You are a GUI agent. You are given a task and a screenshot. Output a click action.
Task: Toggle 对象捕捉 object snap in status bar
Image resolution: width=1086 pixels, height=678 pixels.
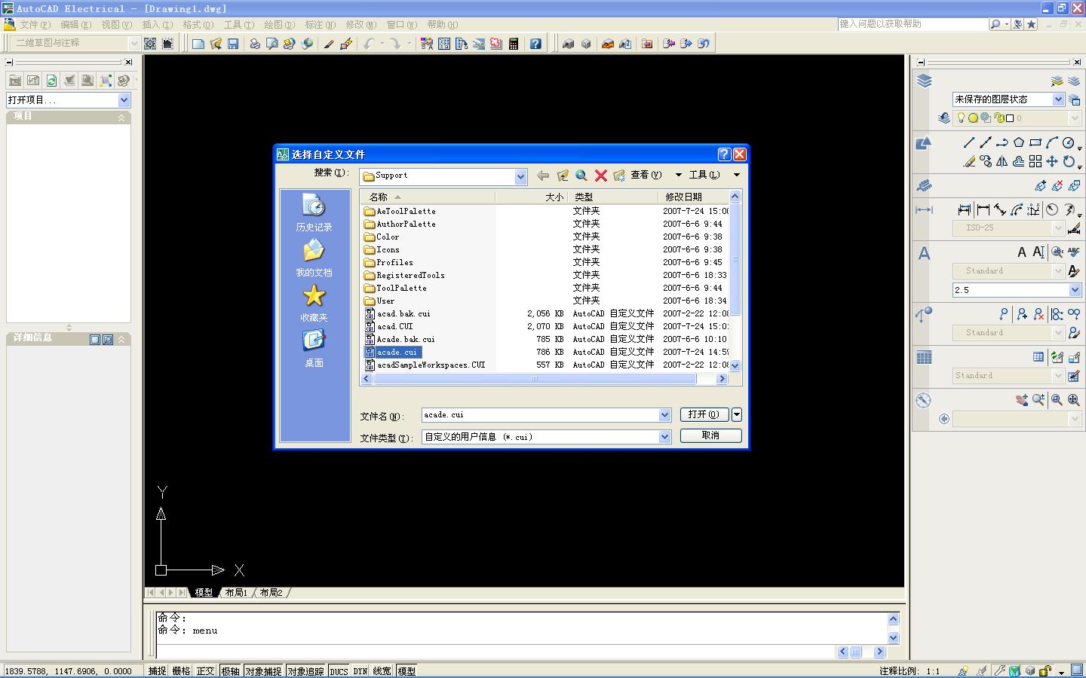[263, 670]
